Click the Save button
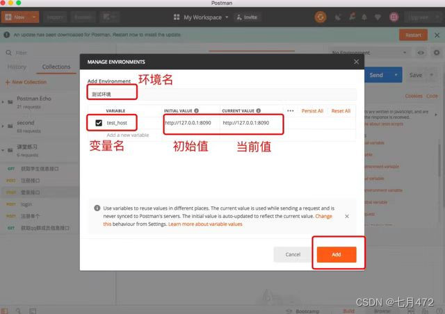The height and width of the screenshot is (314, 445). point(416,75)
